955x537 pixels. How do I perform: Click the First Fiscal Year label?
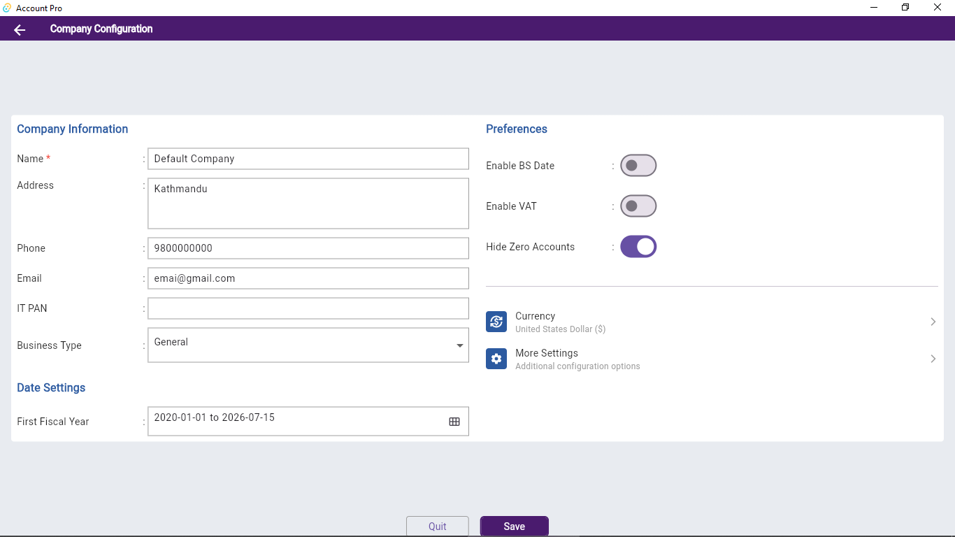point(53,422)
